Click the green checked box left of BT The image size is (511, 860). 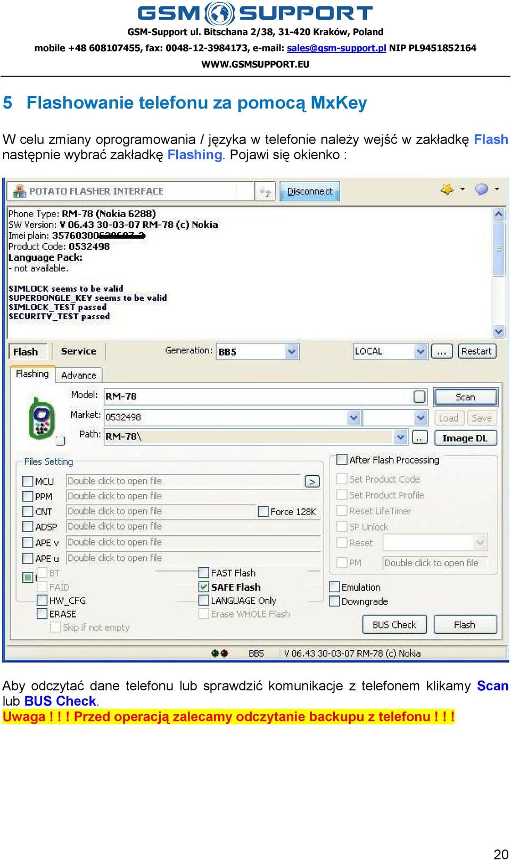[28, 577]
